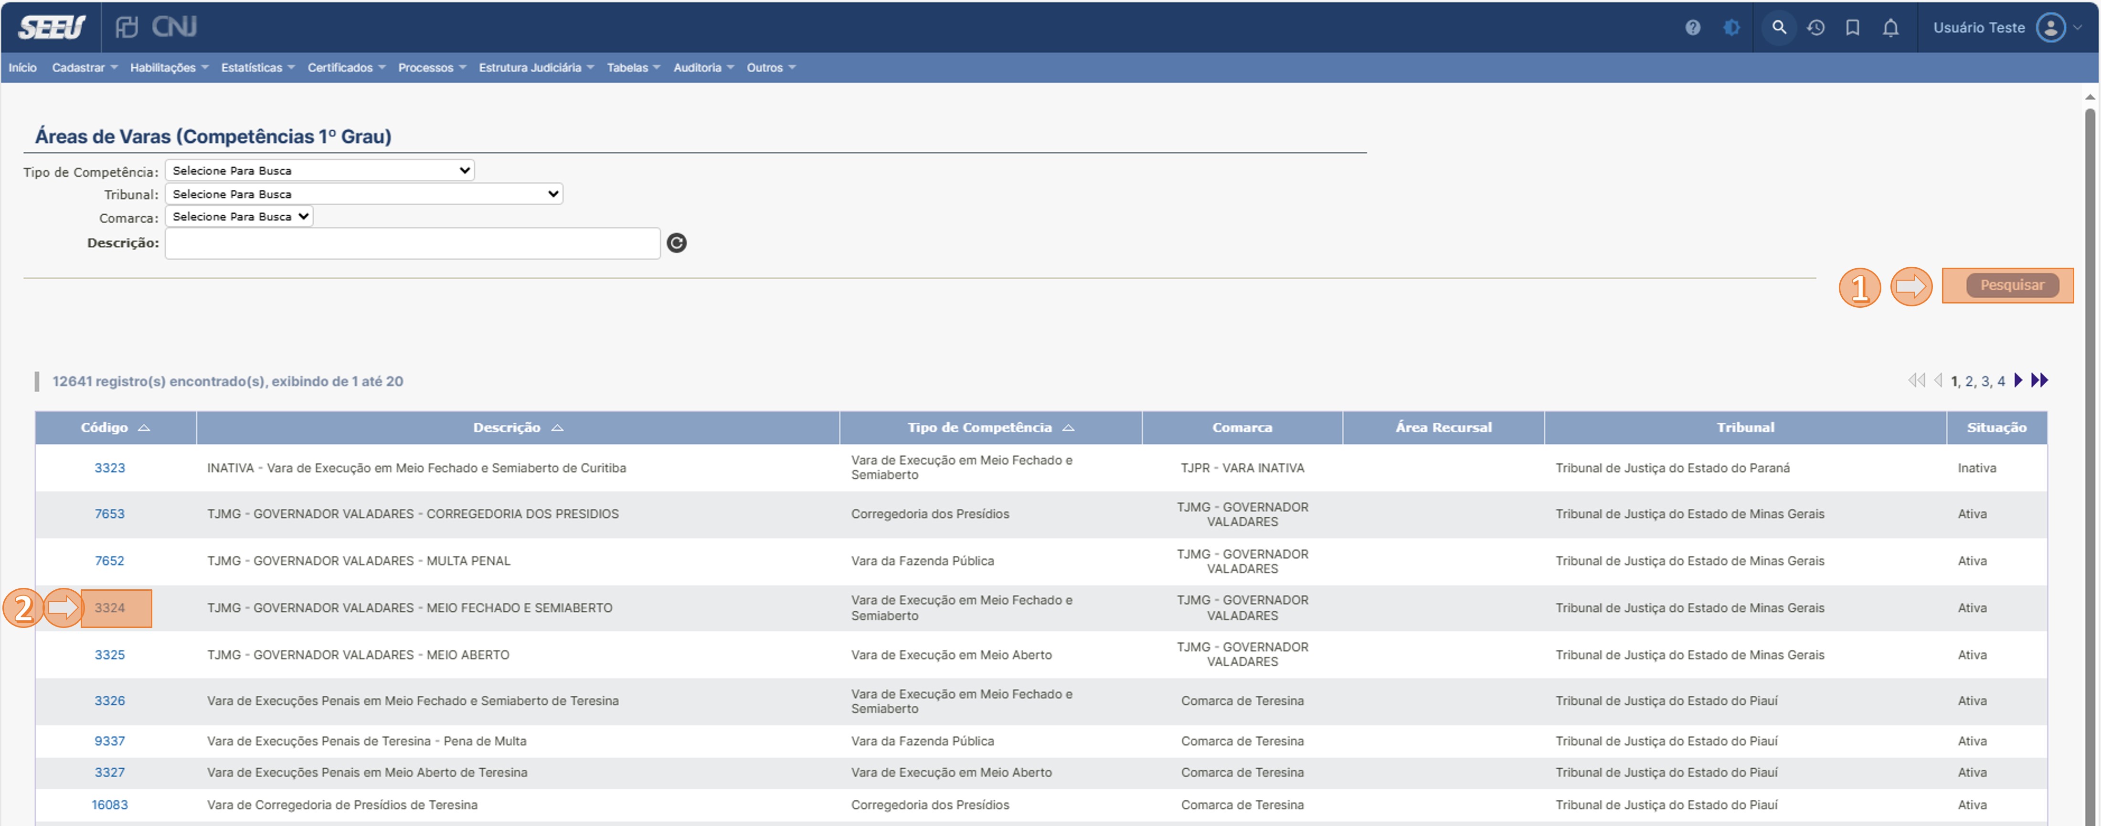The width and height of the screenshot is (2101, 826).
Task: Open the help question mark icon
Action: (1692, 28)
